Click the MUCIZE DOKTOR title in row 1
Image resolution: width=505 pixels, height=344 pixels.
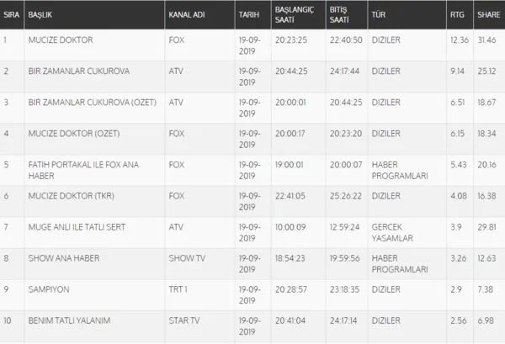(60, 40)
